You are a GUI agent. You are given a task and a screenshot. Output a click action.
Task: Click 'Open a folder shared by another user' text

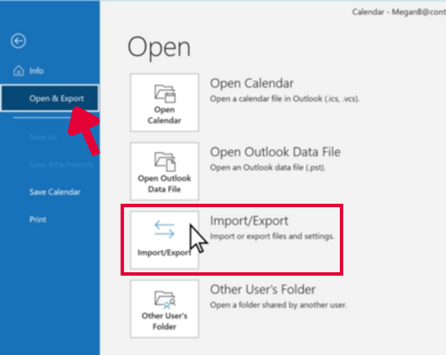[x=279, y=305]
